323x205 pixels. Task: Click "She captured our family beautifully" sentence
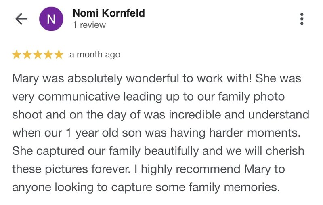pos(105,151)
